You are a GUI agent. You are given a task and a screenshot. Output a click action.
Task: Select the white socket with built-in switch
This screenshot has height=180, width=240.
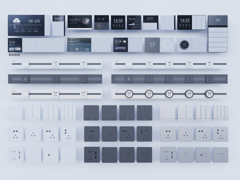(68, 134)
